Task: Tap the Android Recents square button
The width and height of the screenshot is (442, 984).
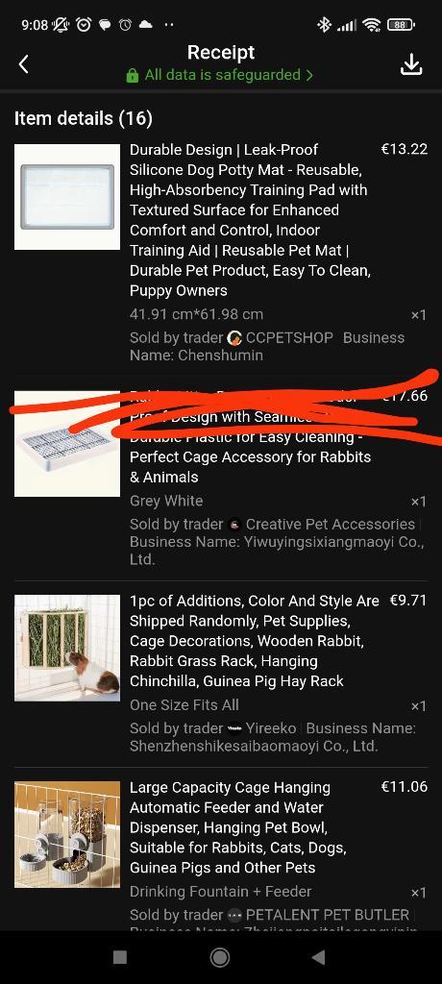Action: [120, 957]
